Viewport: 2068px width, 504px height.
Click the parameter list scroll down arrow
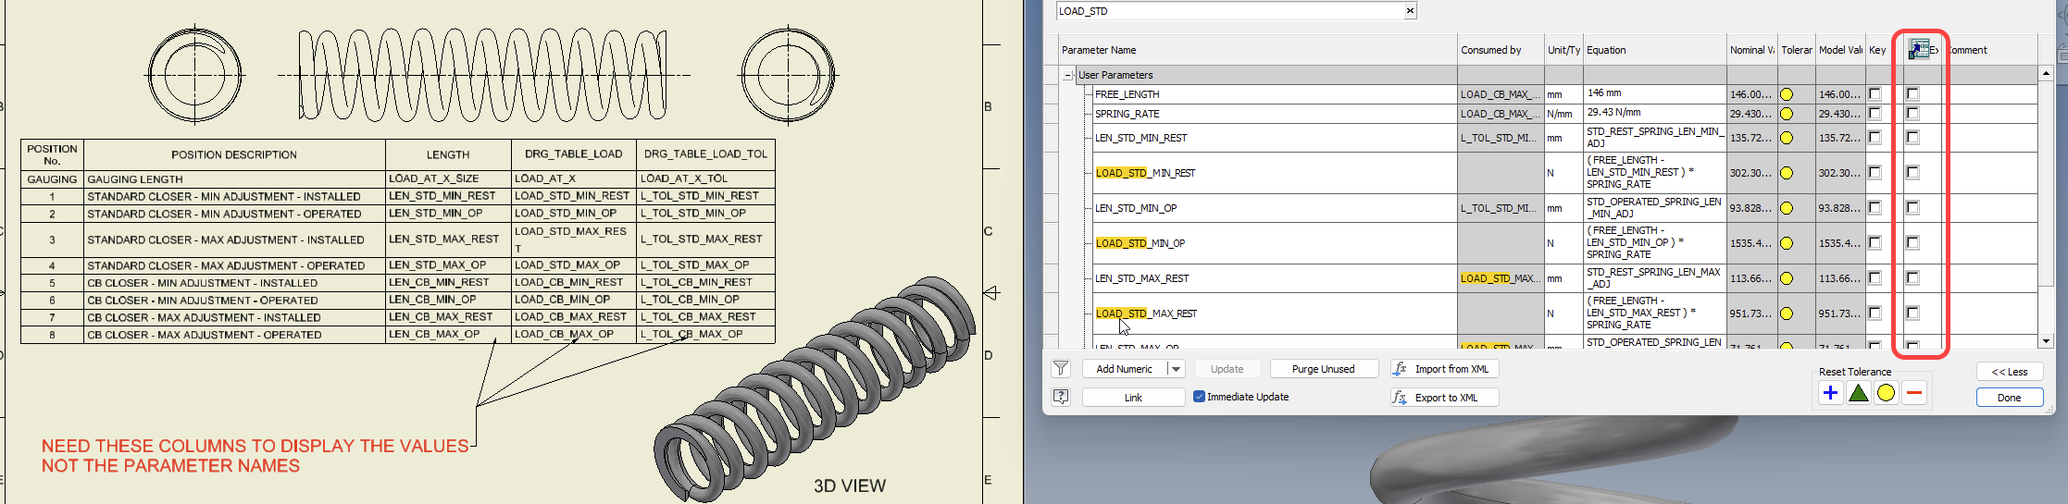point(2046,341)
